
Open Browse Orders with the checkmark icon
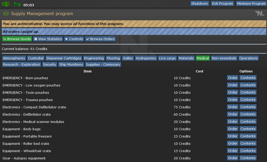pyautogui.click(x=100, y=39)
